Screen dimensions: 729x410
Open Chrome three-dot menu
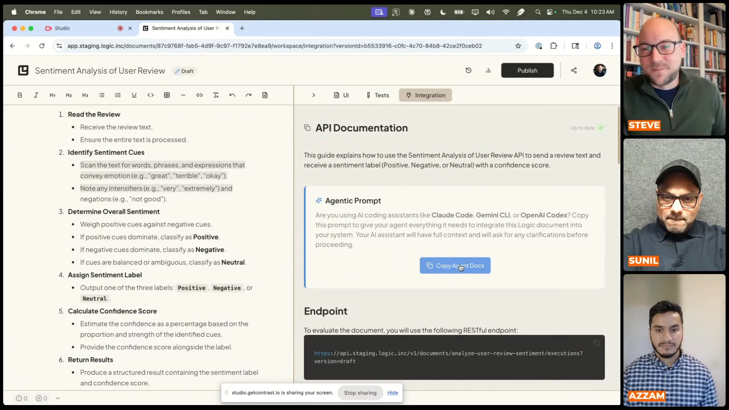612,46
